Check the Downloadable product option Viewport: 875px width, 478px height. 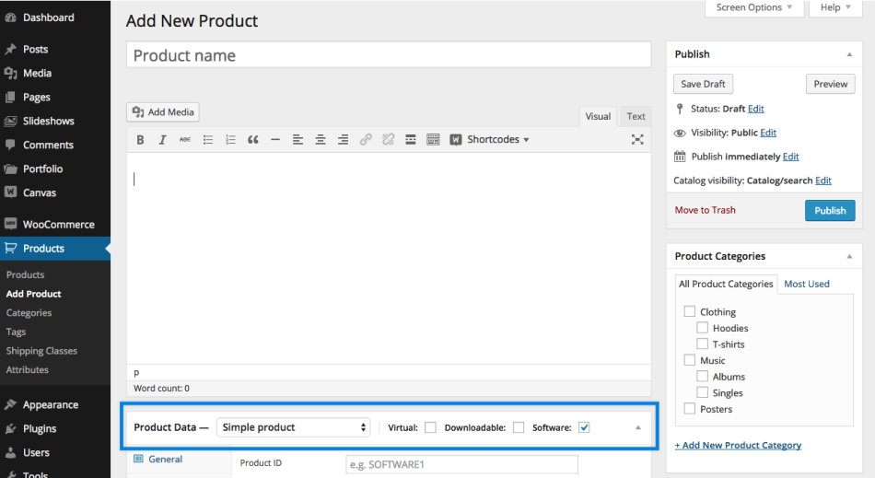tap(519, 427)
